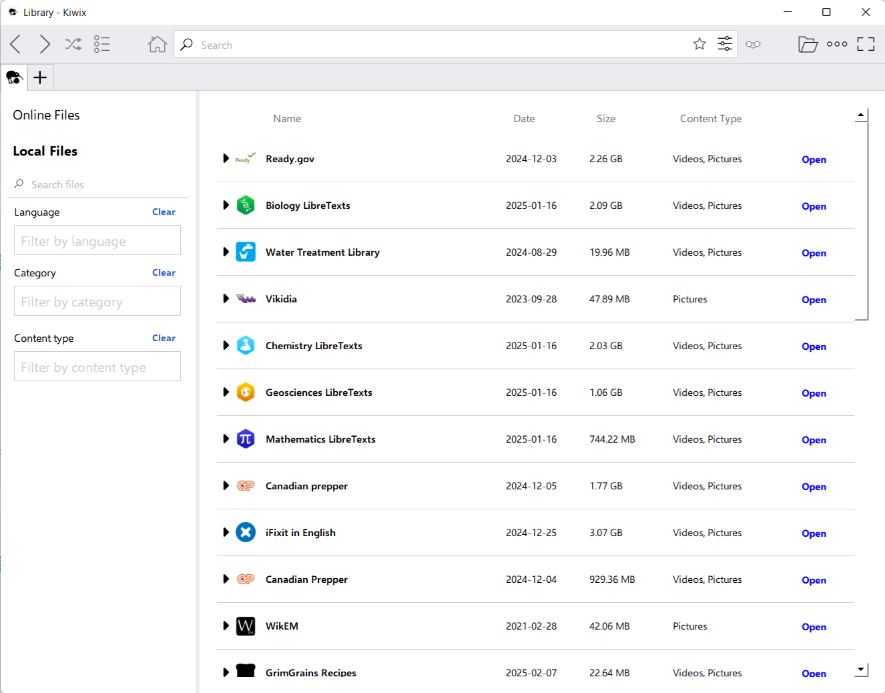Viewport: 885px width, 693px height.
Task: Open a local file with folder icon
Action: [808, 45]
